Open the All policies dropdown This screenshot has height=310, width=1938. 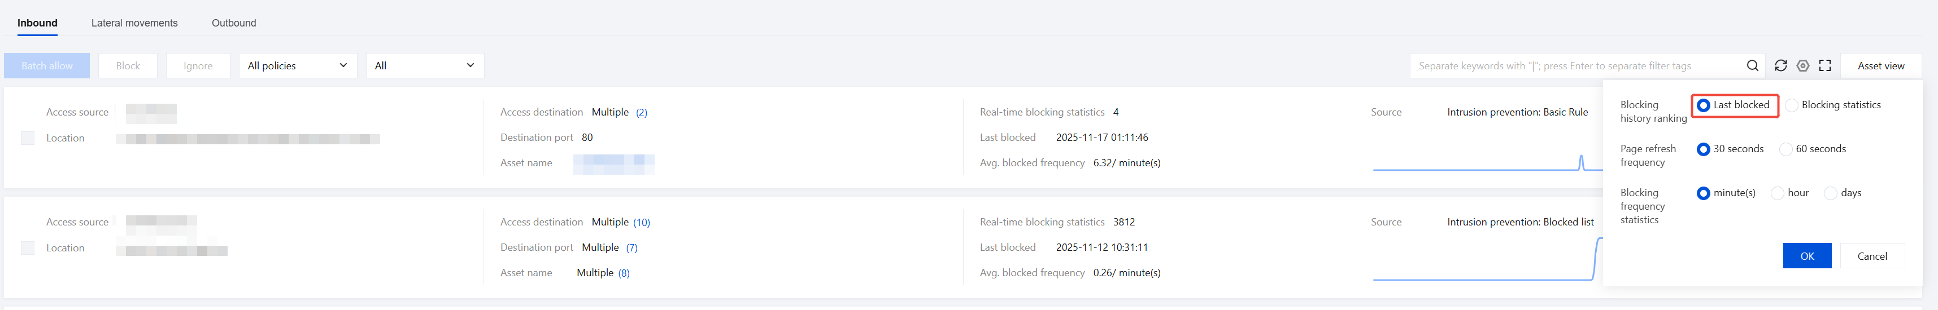(298, 66)
